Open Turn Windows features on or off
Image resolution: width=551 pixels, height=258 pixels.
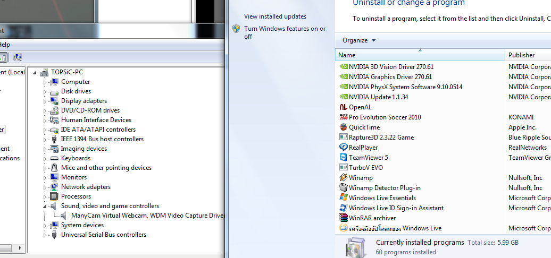pos(285,32)
